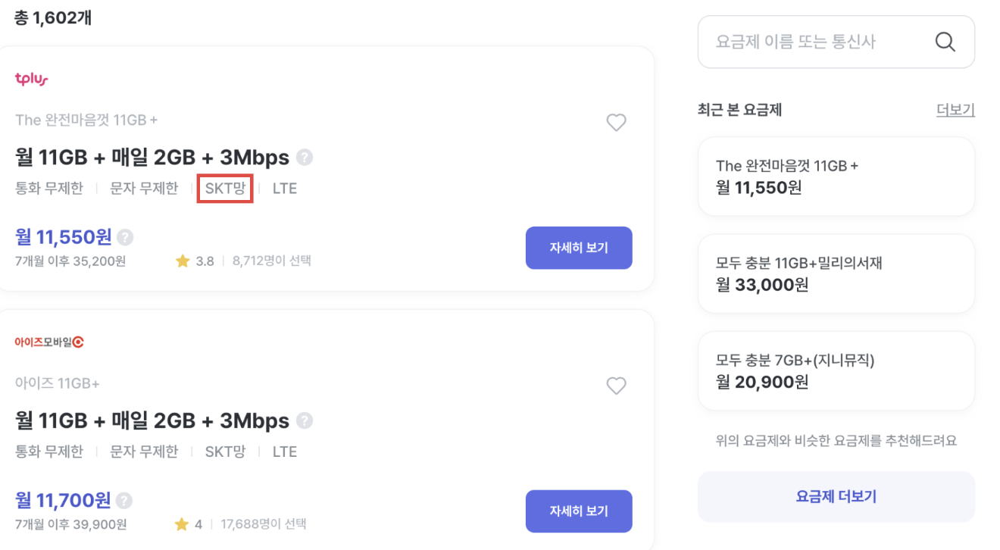This screenshot has height=550, width=1000.
Task: Expand more plans via 요금제 더보기
Action: [x=836, y=496]
